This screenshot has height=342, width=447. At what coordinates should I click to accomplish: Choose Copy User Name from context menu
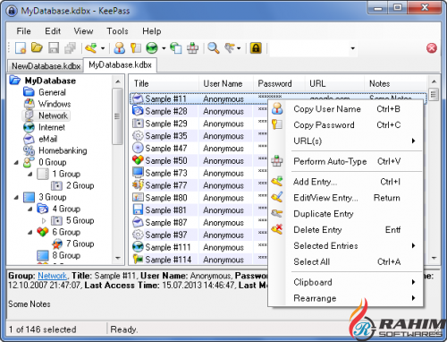tap(346, 109)
